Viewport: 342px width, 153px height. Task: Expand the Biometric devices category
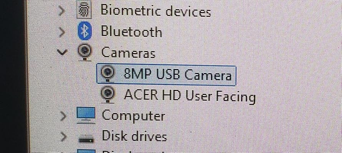[x=62, y=11]
